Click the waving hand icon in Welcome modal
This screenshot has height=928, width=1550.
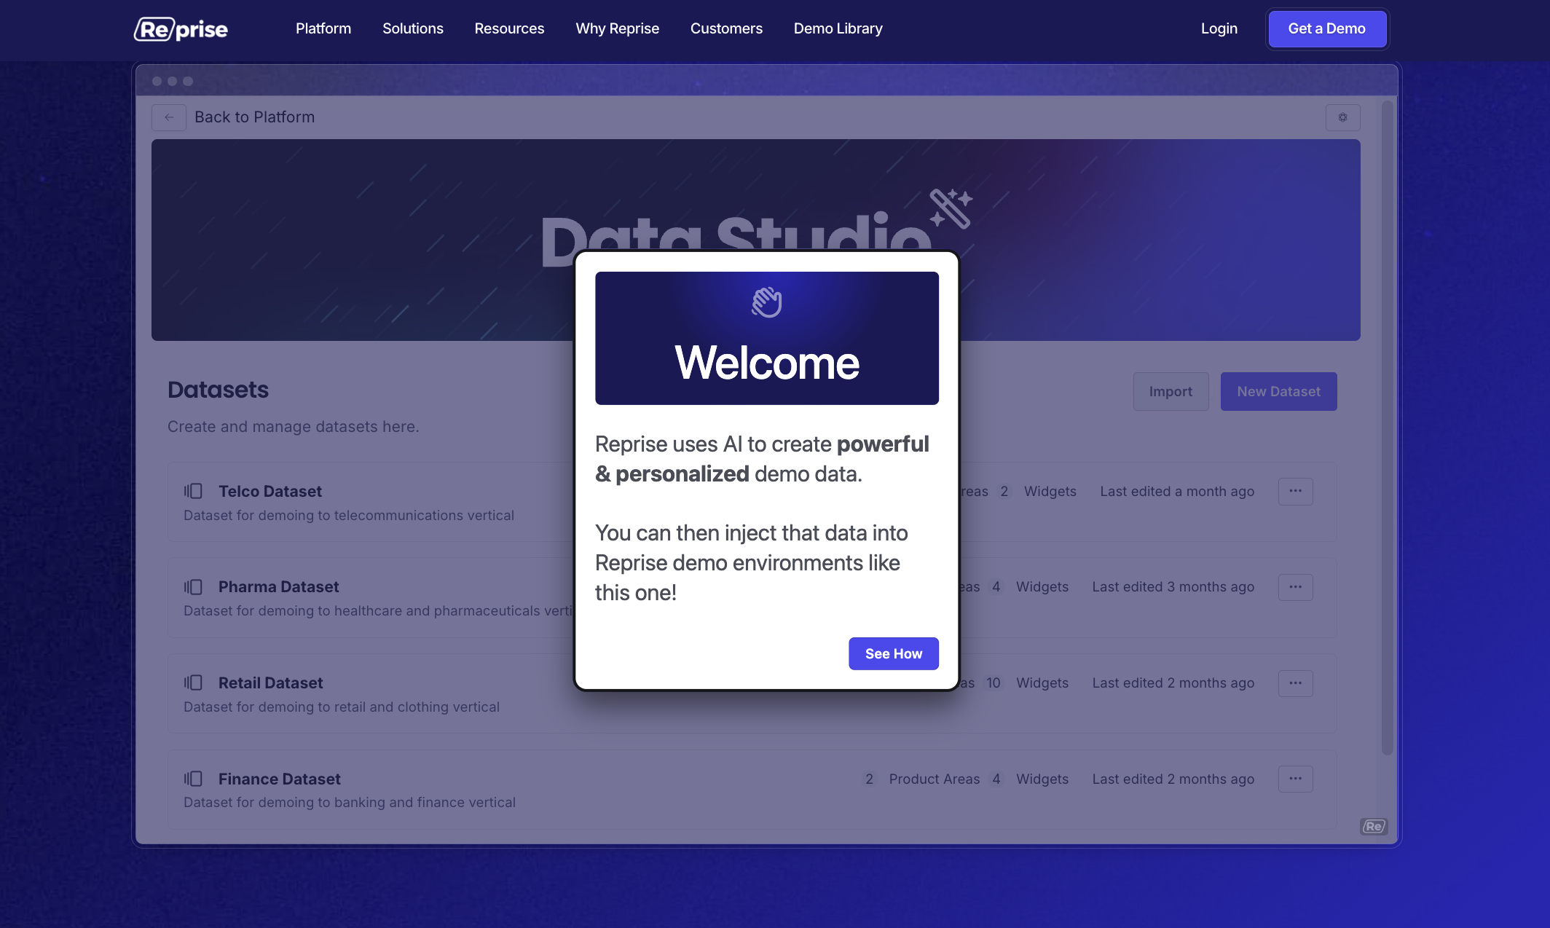(x=767, y=302)
